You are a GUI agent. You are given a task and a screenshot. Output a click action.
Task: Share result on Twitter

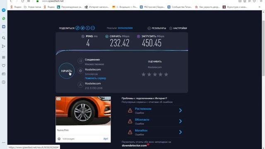[82, 28]
